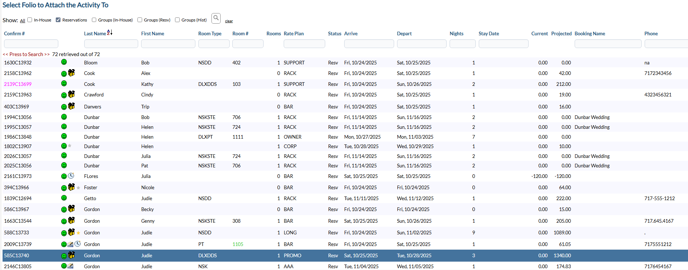Click the magnifier search icon
This screenshot has width=688, height=270.
[x=216, y=18]
